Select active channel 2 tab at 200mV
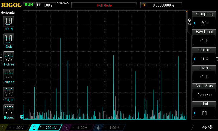The height and width of the screenshot is (131, 218). click(x=46, y=127)
